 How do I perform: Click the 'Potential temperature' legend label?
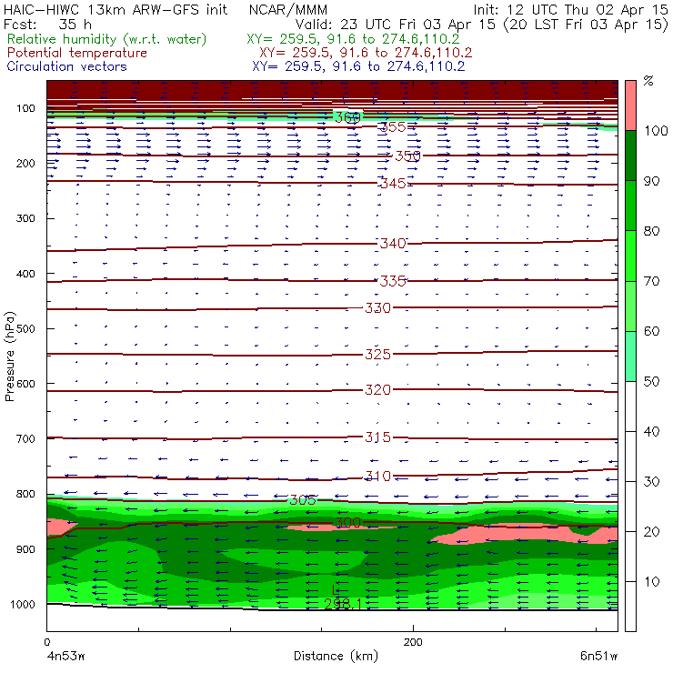[x=77, y=53]
